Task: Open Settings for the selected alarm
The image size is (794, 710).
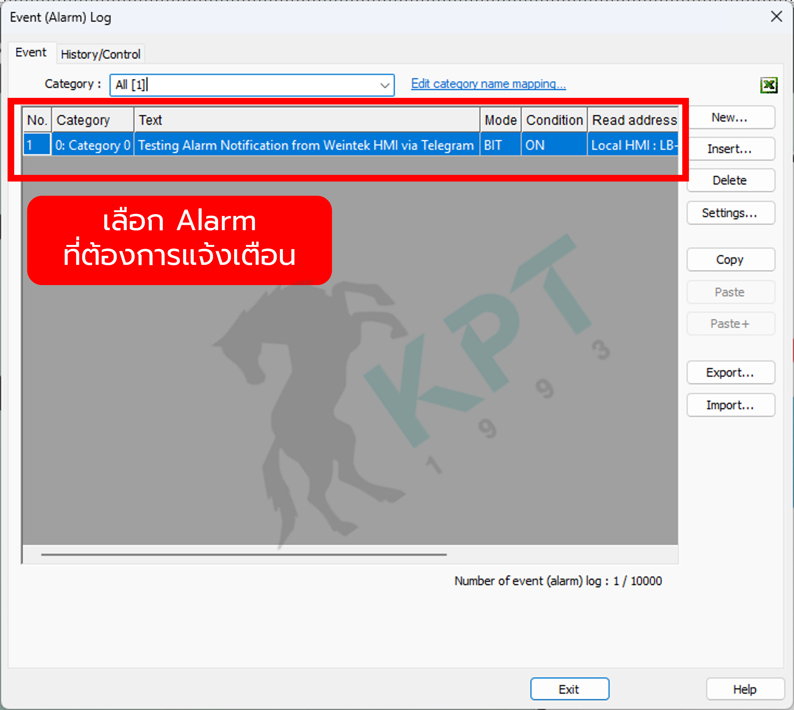Action: coord(731,213)
